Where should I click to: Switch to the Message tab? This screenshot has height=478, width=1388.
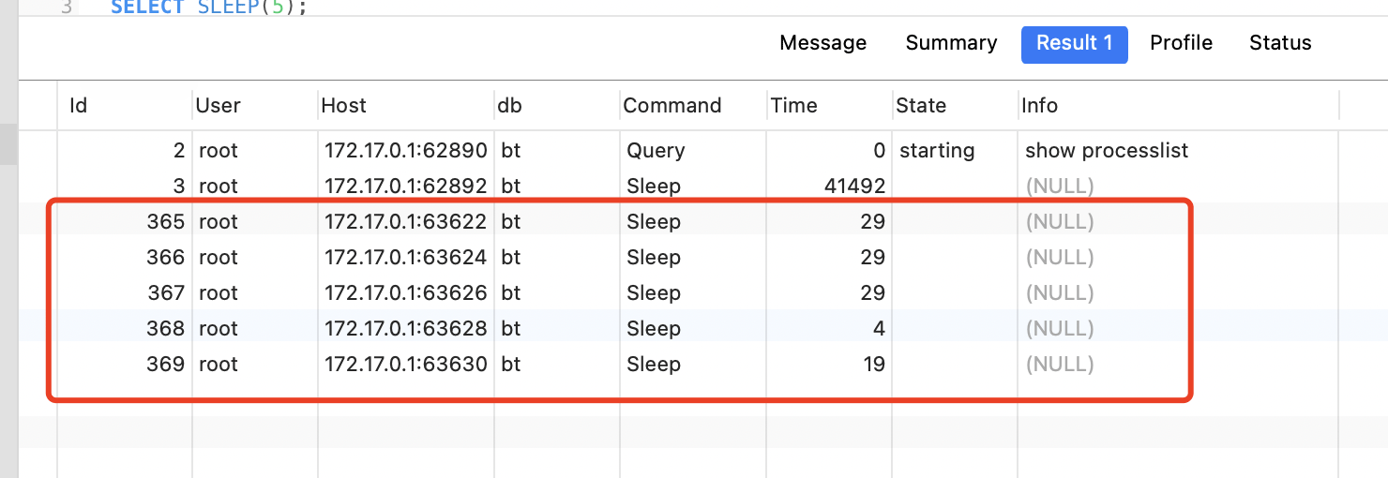822,43
